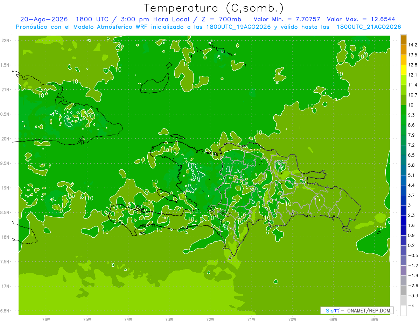
Task: Click the legend value "0.9"
Action: [x=412, y=236]
